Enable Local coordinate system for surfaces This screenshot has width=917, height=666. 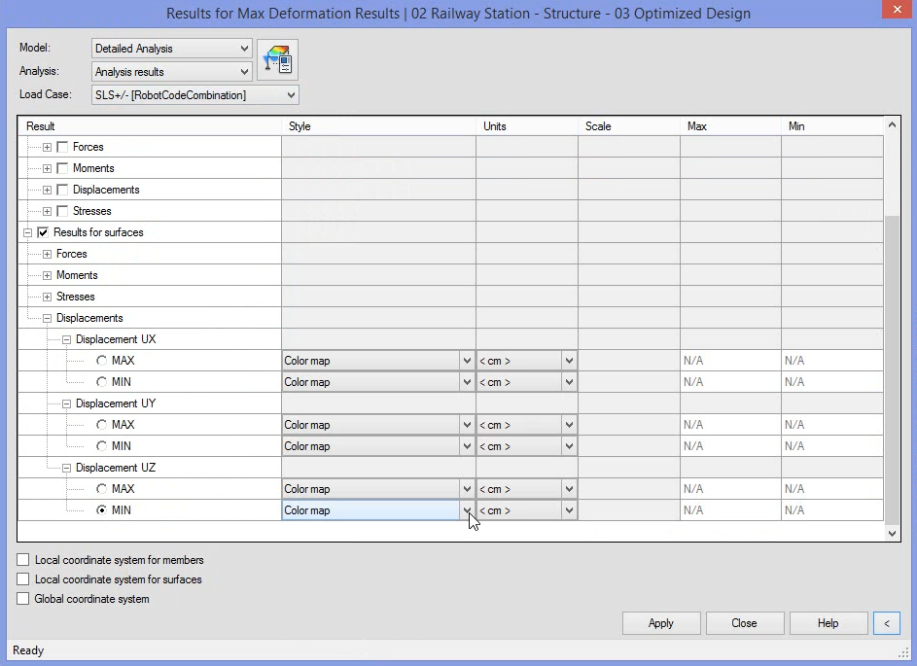coord(22,579)
